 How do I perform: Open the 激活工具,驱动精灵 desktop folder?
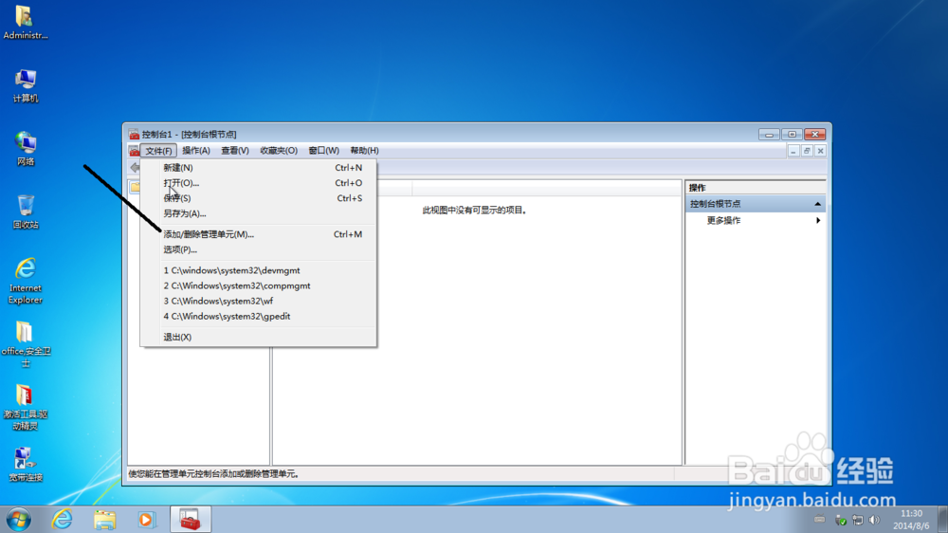pos(26,408)
